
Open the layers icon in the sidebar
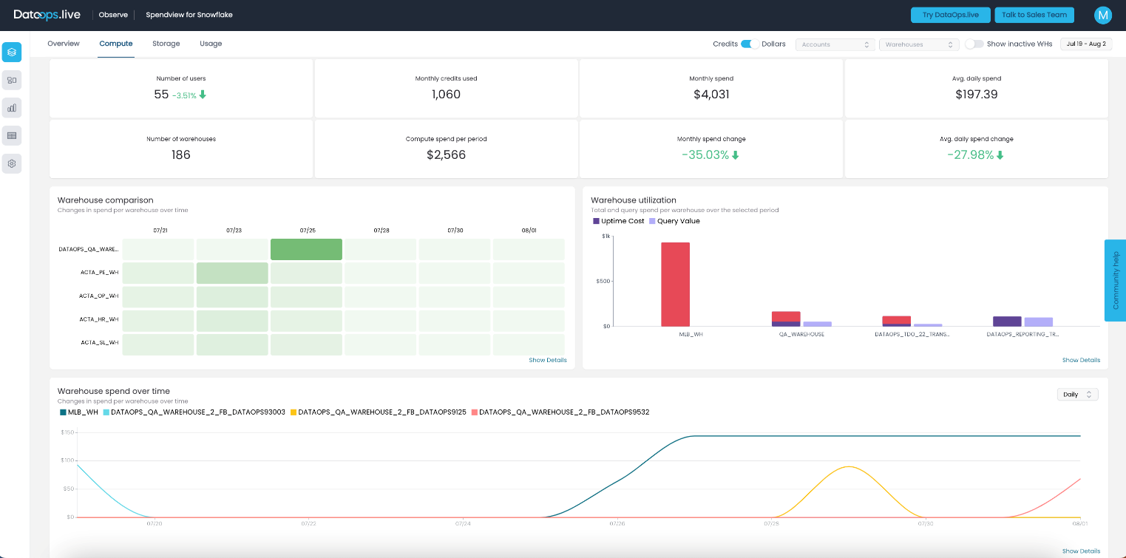[12, 52]
